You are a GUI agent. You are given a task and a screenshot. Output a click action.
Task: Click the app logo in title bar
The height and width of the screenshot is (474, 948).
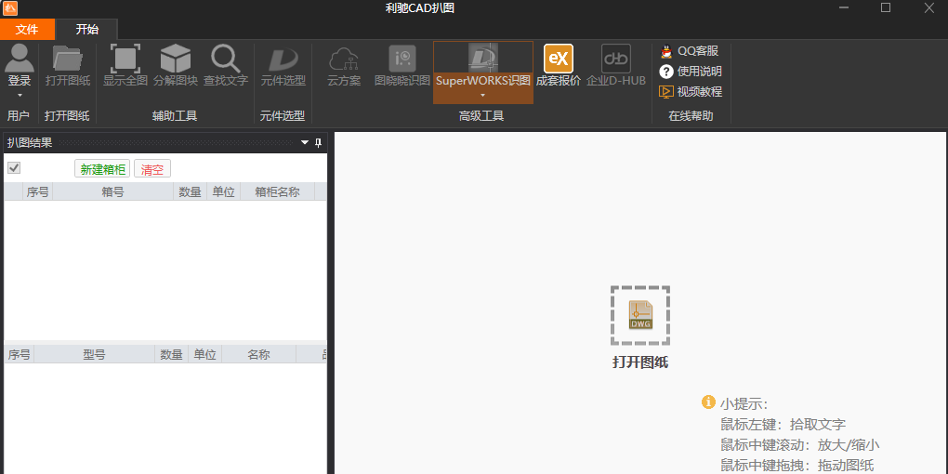[x=10, y=7]
